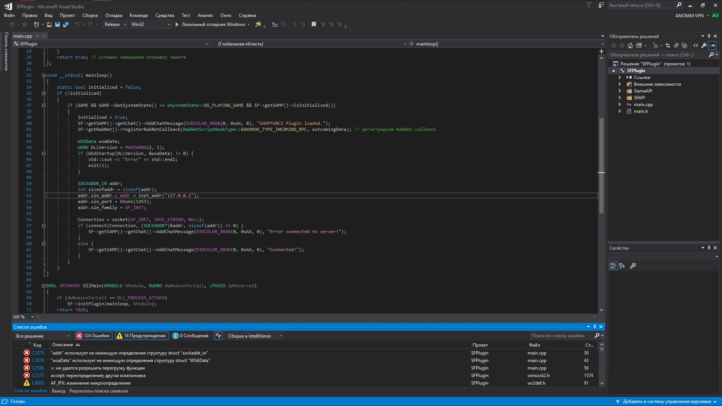Open the Средства menu
Image resolution: width=722 pixels, height=406 pixels.
165,15
